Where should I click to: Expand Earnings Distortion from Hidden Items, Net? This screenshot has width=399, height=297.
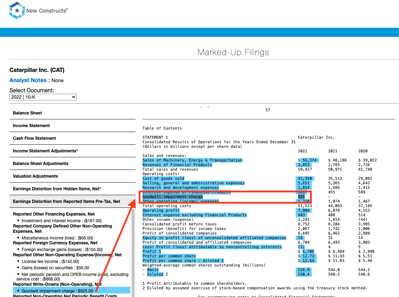click(x=73, y=189)
